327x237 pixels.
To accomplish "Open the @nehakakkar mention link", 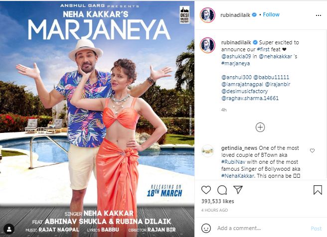I will pyautogui.click(x=275, y=56).
